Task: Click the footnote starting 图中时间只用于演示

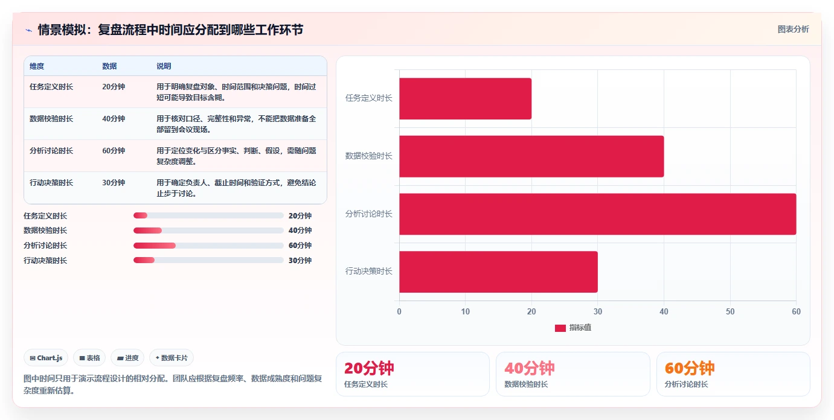Action: (173, 384)
